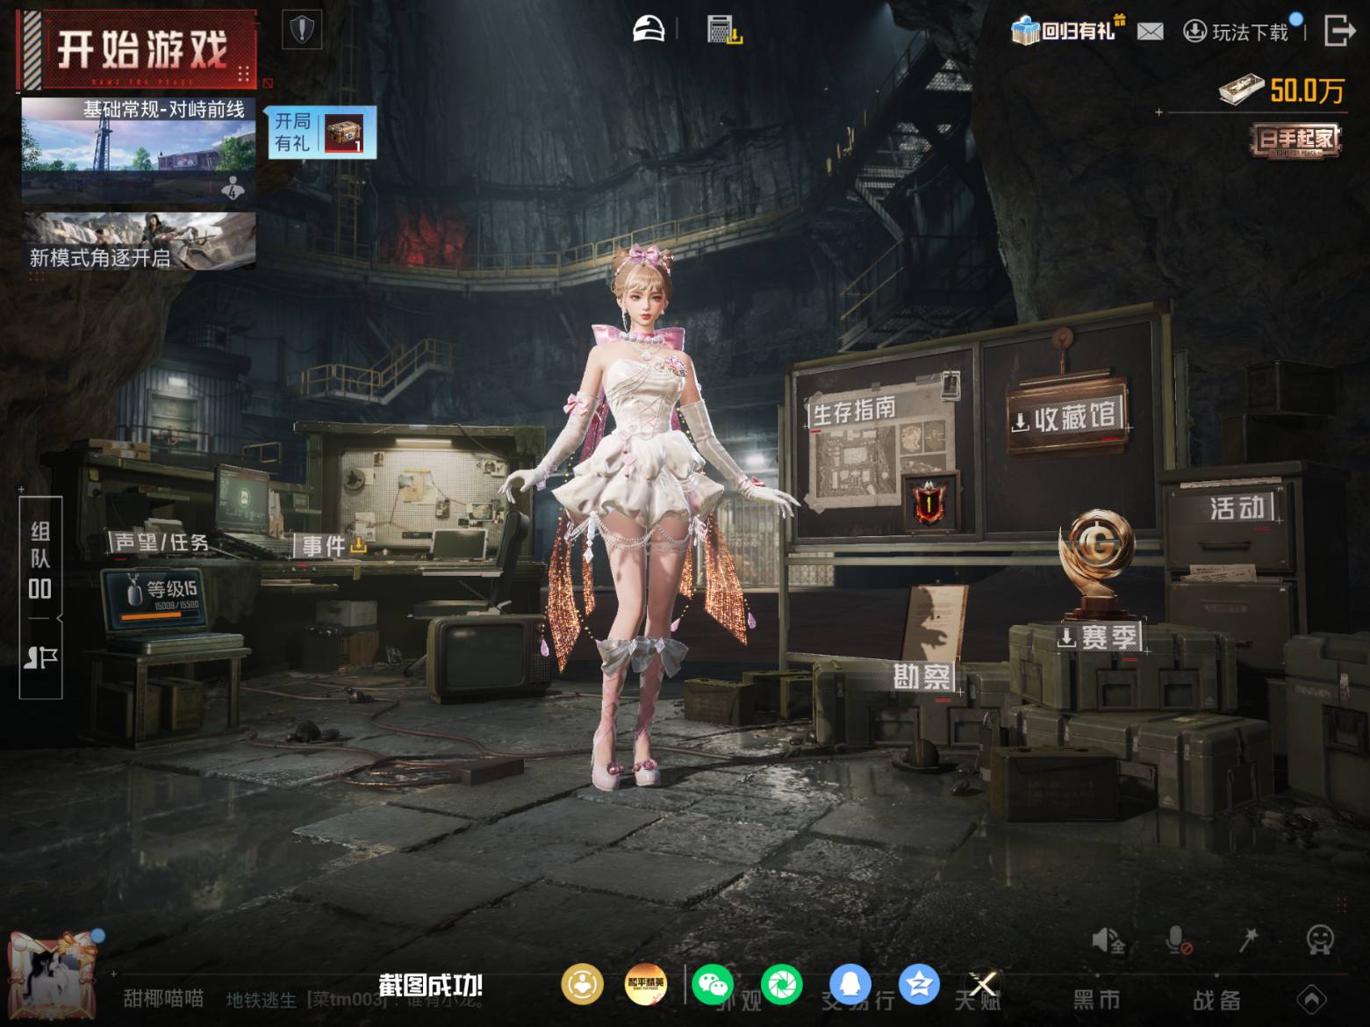Toggle the speaker voice output

point(1108,940)
